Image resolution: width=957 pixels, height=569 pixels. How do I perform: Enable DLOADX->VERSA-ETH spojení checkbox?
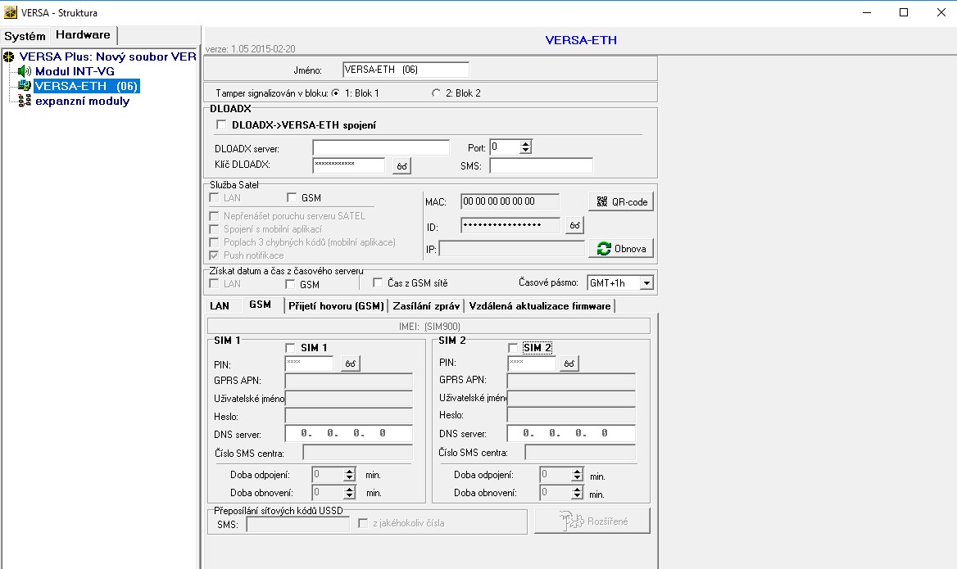pyautogui.click(x=221, y=124)
